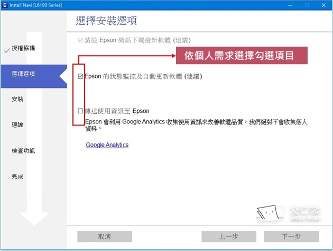Image resolution: width=333 pixels, height=251 pixels.
Task: Go to the 安裝 step in sidebar
Action: [x=17, y=99]
